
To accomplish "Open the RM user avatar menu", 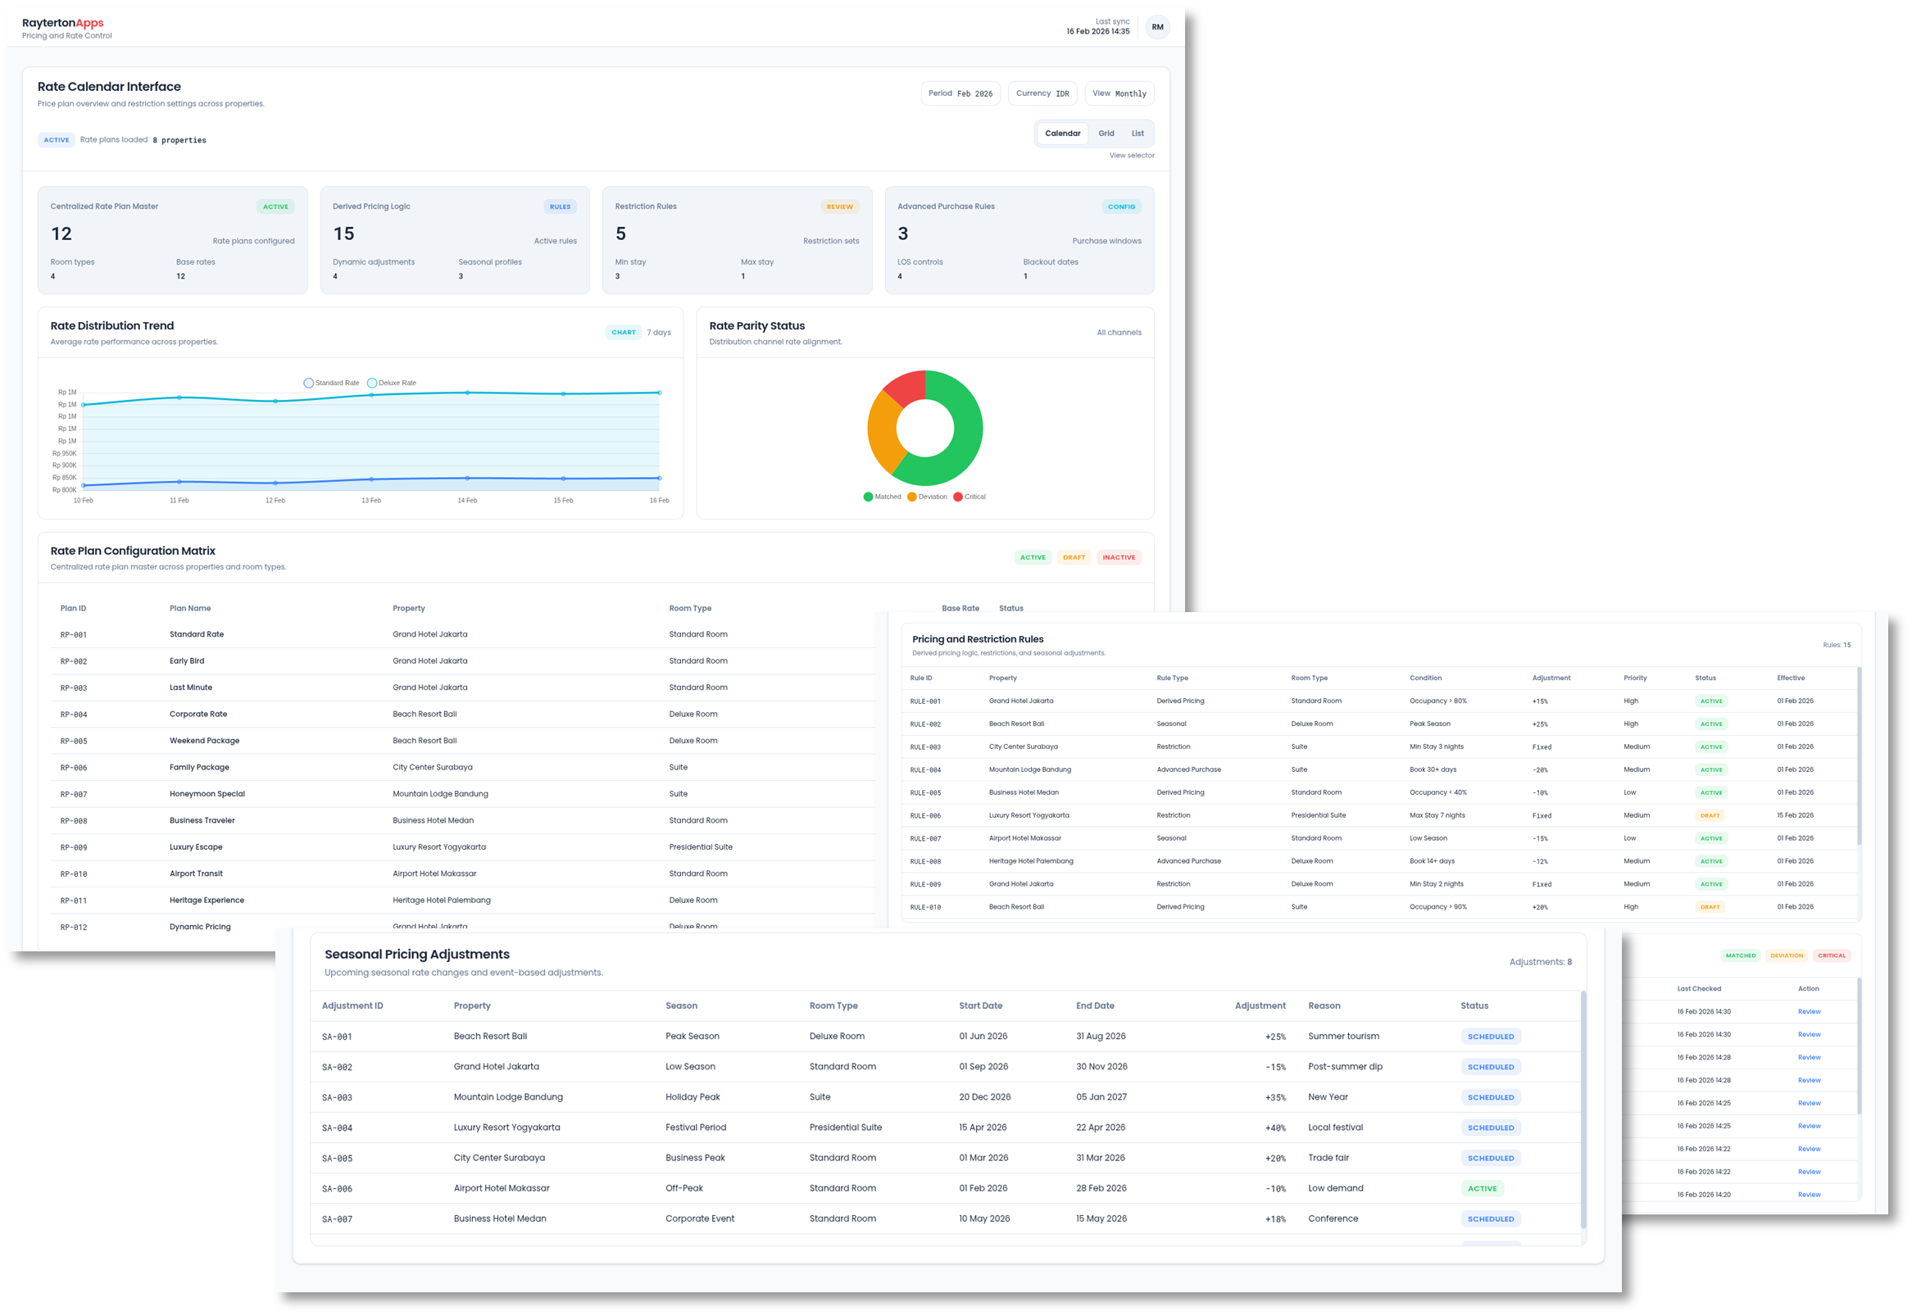I will [1156, 26].
